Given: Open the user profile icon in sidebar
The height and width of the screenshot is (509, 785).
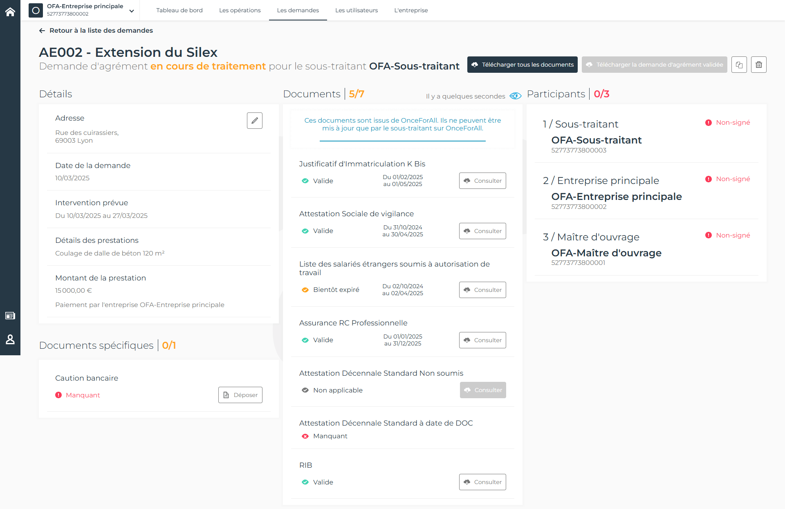Looking at the screenshot, I should tap(10, 339).
